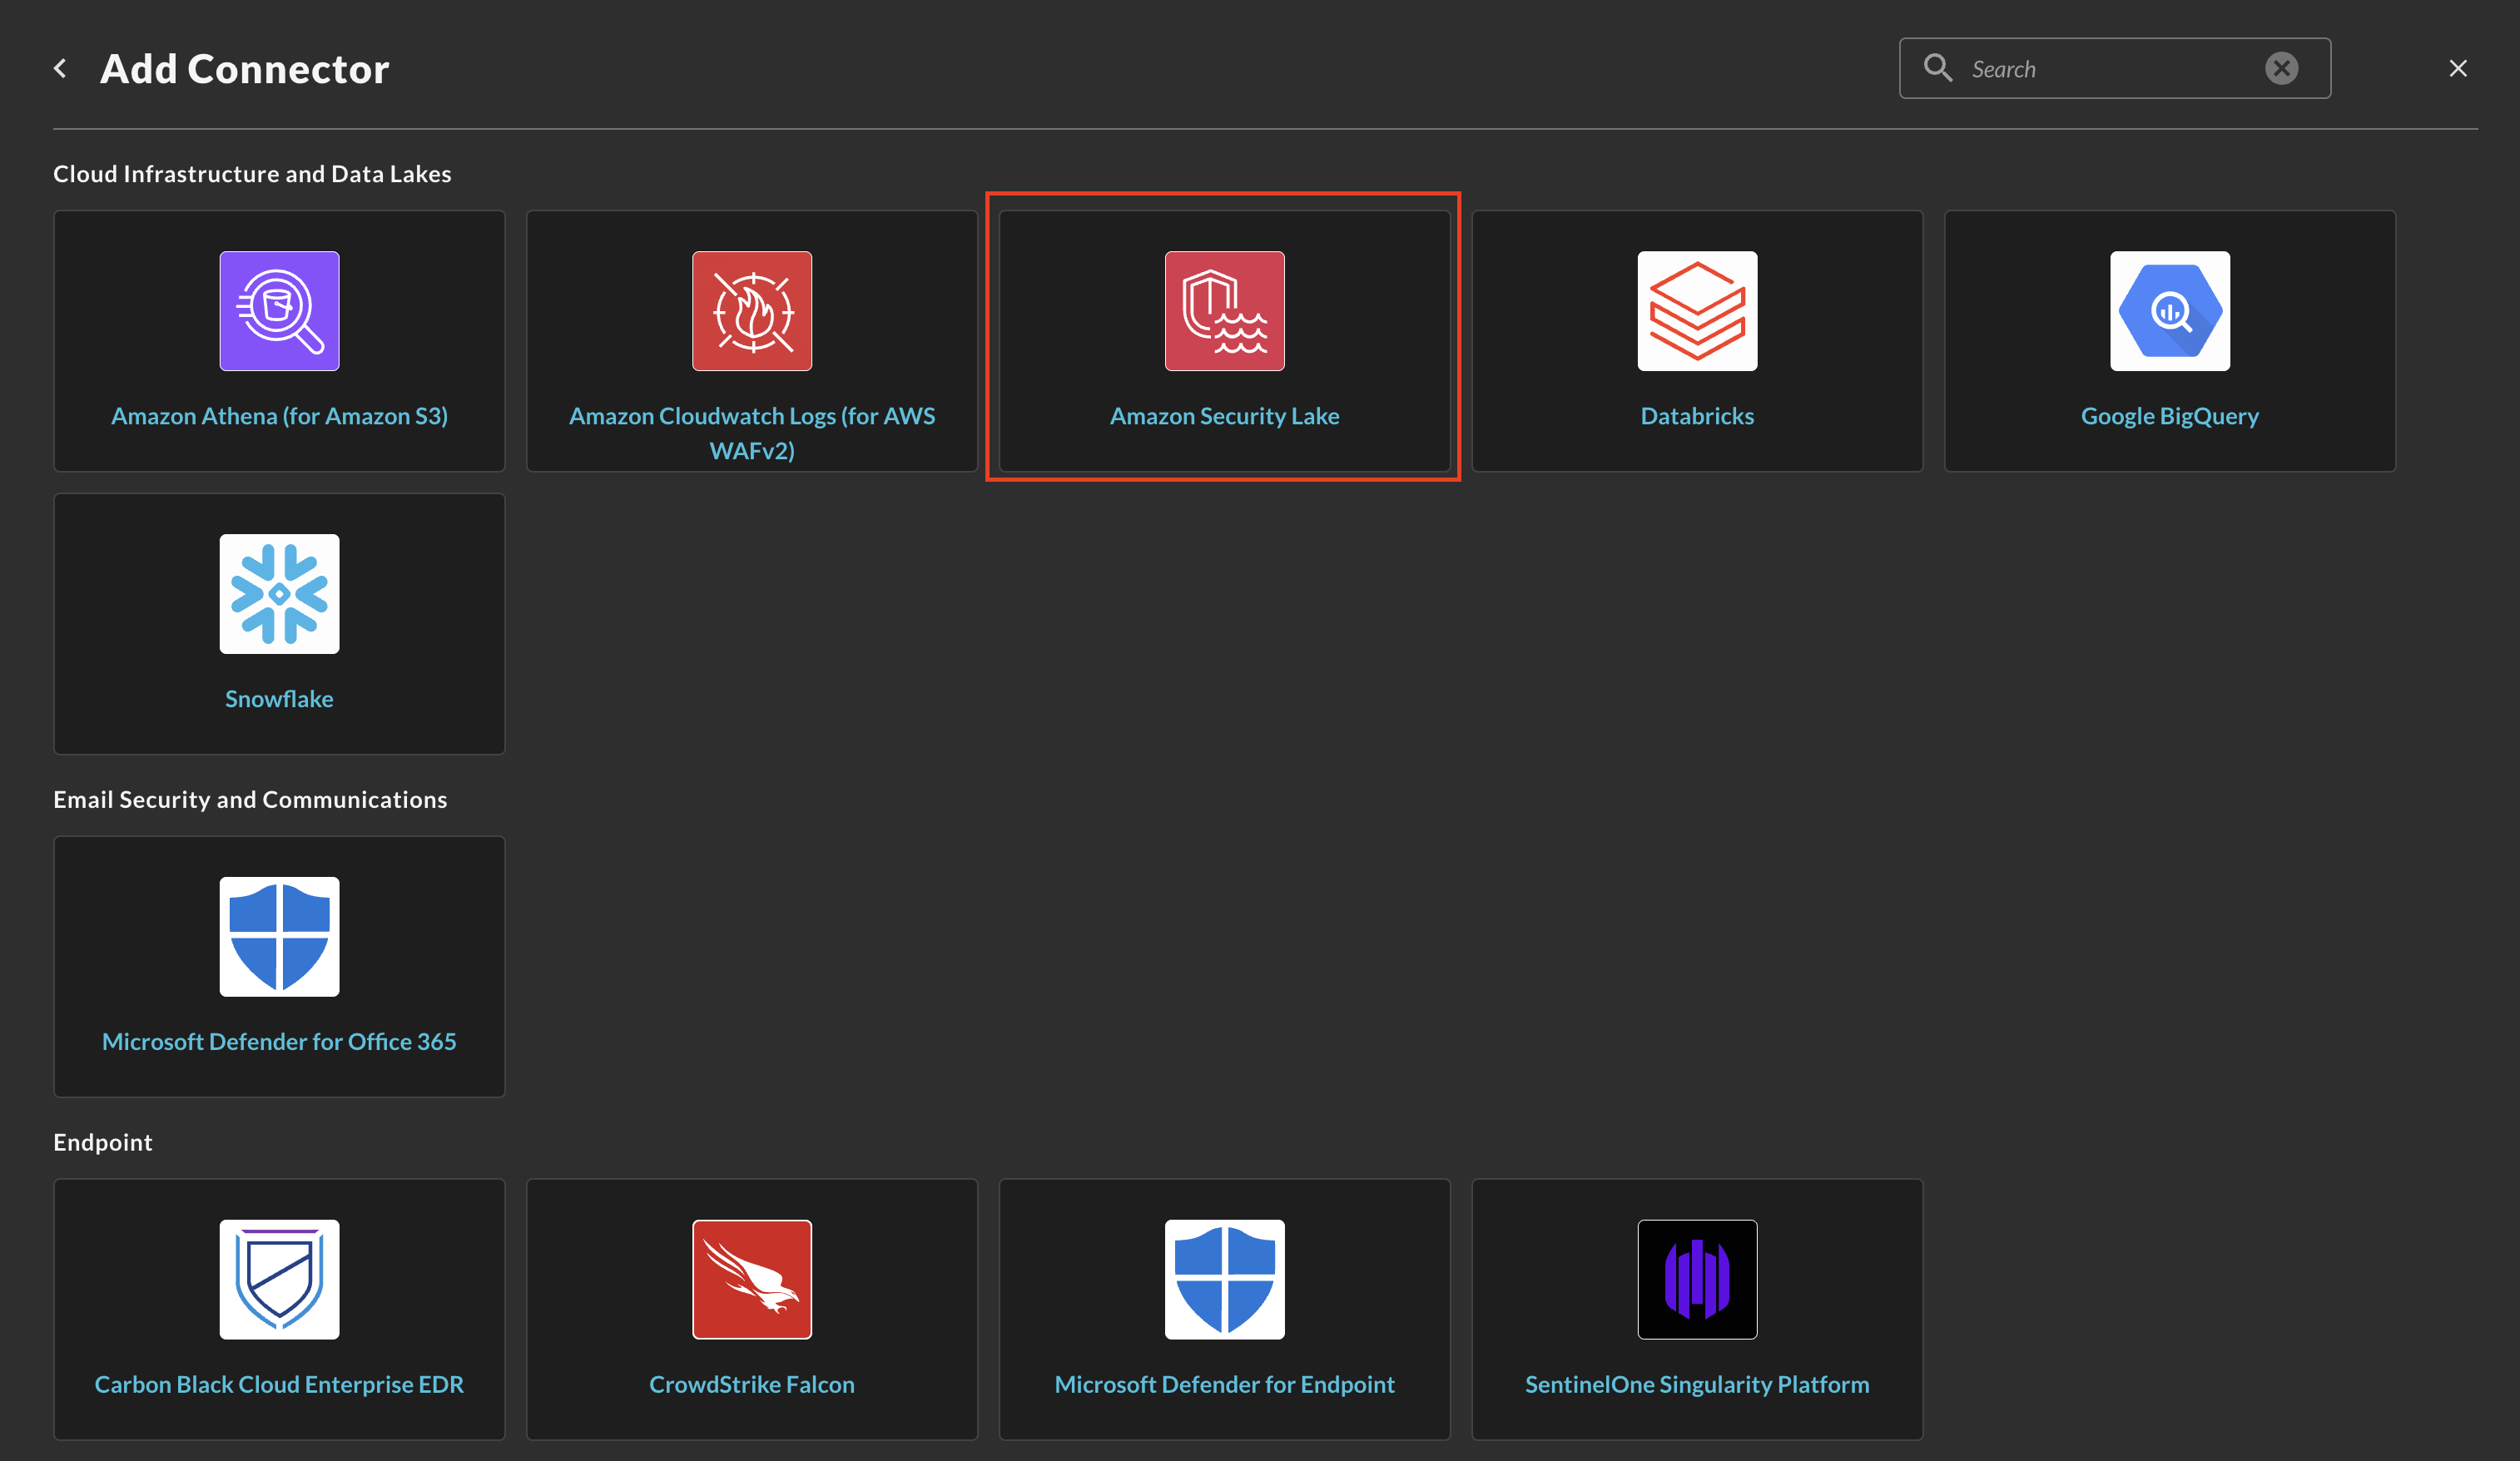Click the Email Security and Communications section
The width and height of the screenshot is (2520, 1461).
(x=251, y=799)
